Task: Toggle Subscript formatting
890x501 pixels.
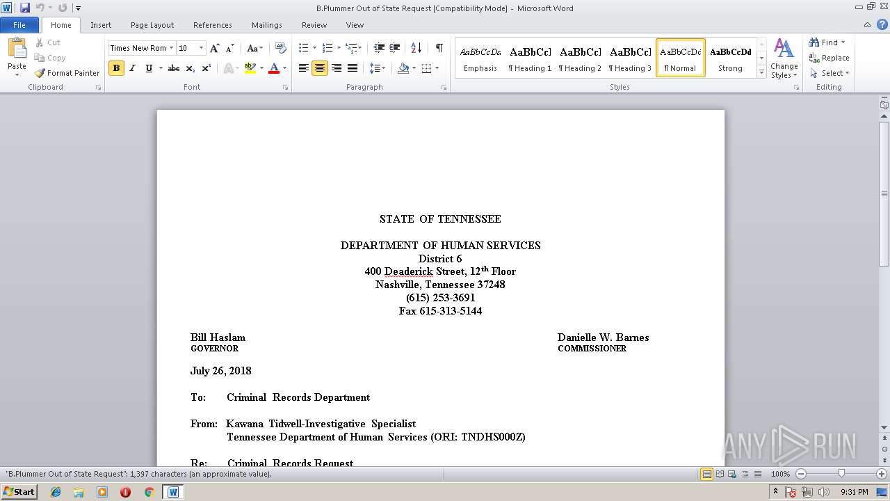Action: coord(191,68)
